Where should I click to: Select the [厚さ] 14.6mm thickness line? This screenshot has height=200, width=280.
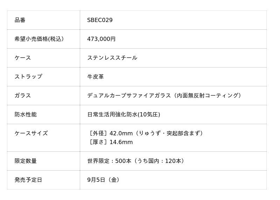111,142
